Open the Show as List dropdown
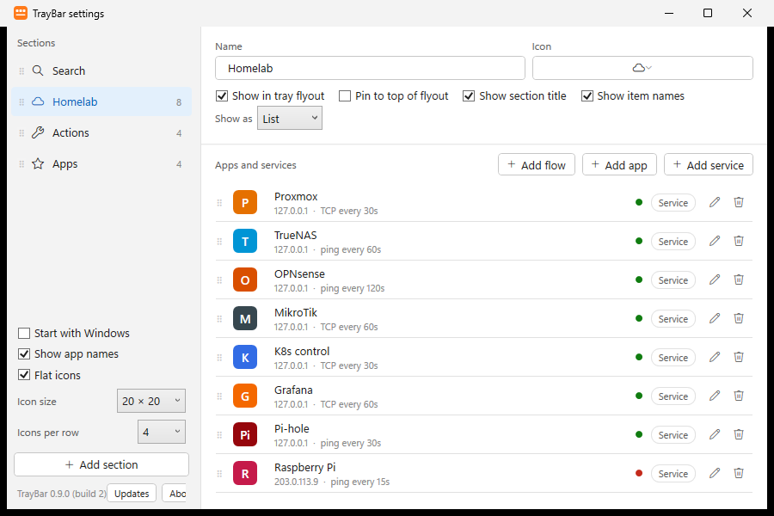774x516 pixels. (x=290, y=119)
